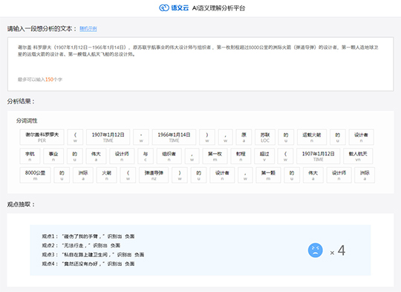
Task: Select the 谢尔盖·科罗廖夫 PER token
Action: tap(42, 137)
